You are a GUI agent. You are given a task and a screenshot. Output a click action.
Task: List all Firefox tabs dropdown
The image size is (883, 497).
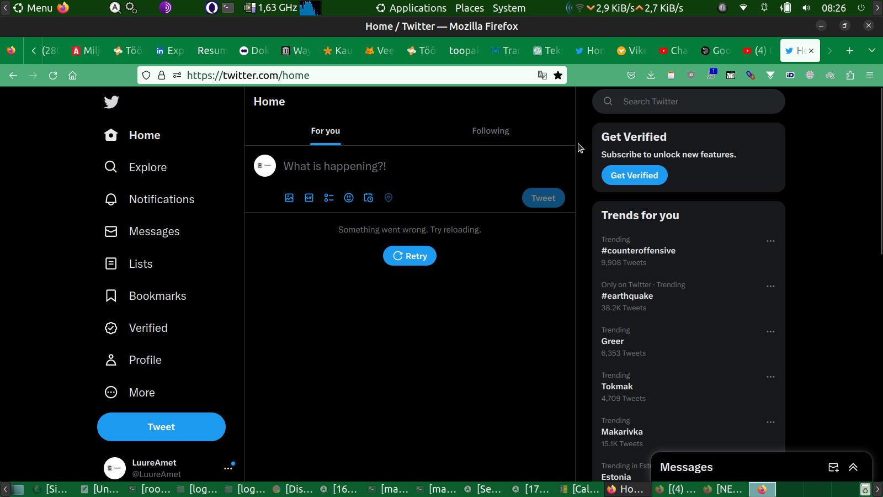click(x=872, y=51)
